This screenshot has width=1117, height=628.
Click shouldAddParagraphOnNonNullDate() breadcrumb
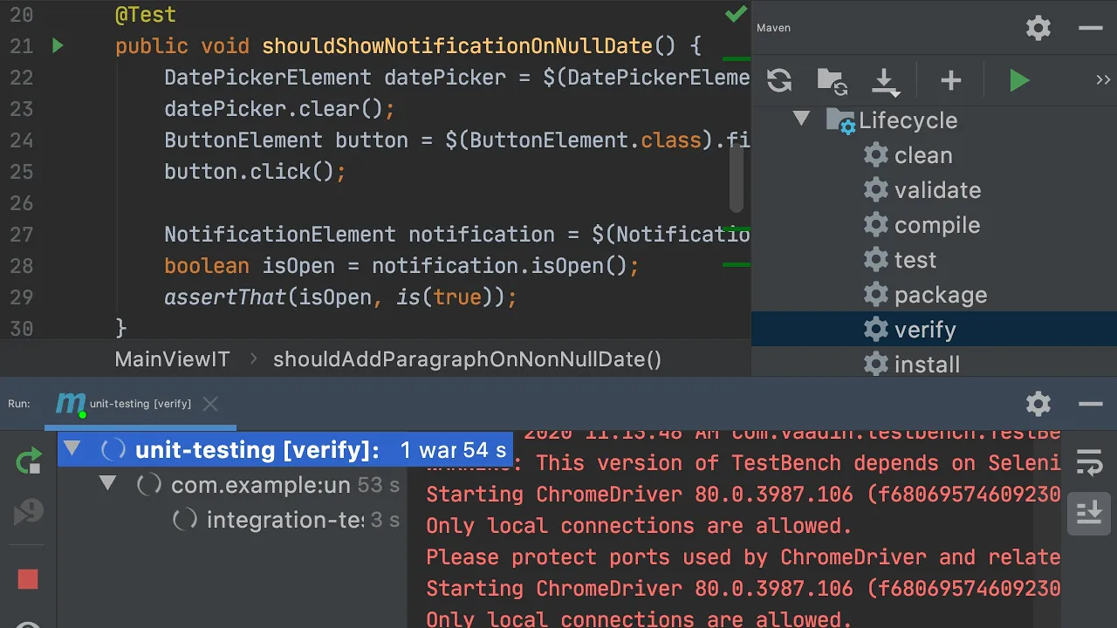coord(467,358)
